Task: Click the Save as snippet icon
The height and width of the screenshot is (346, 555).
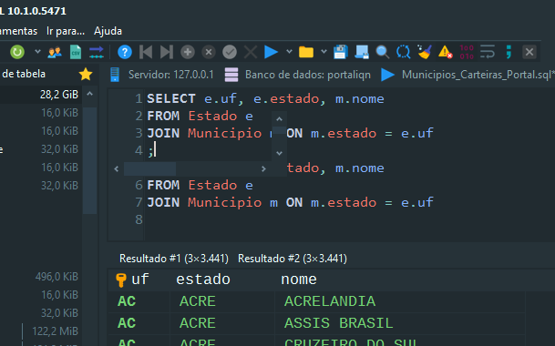Action: tap(362, 52)
